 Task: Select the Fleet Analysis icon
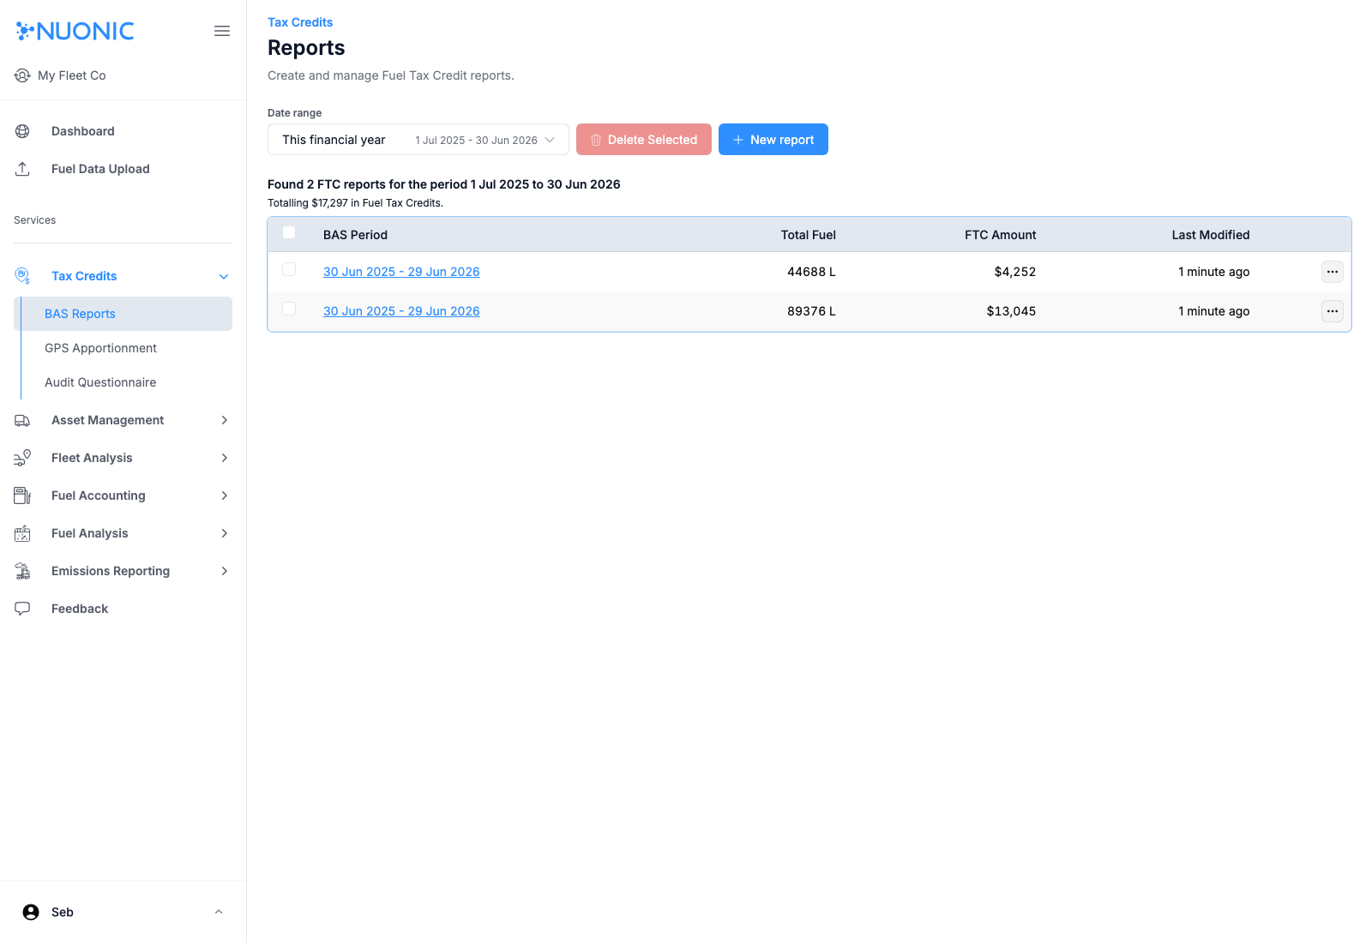pyautogui.click(x=21, y=458)
